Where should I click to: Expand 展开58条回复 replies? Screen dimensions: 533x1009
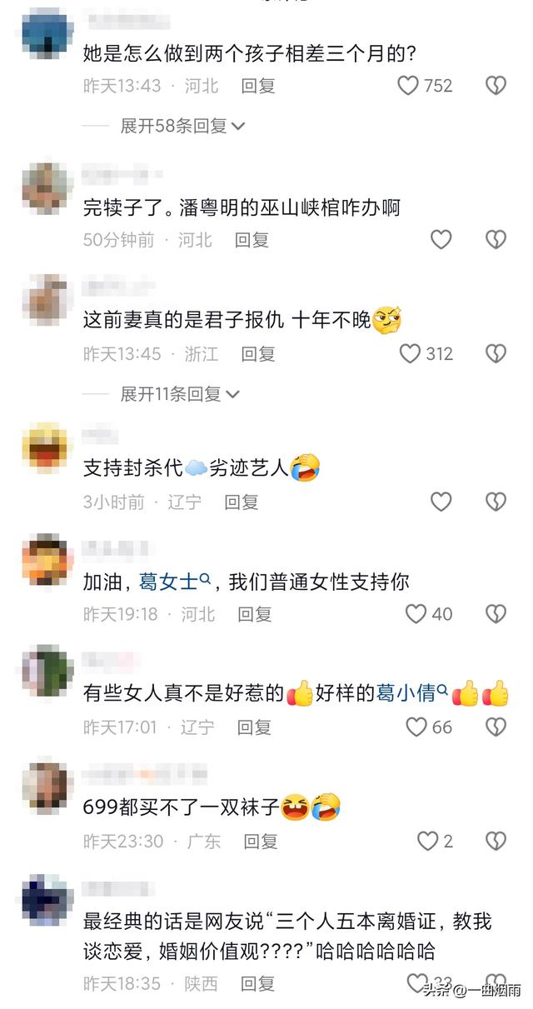[x=182, y=126]
